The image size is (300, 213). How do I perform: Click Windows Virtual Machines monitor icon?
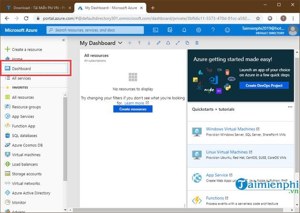[x=197, y=132]
